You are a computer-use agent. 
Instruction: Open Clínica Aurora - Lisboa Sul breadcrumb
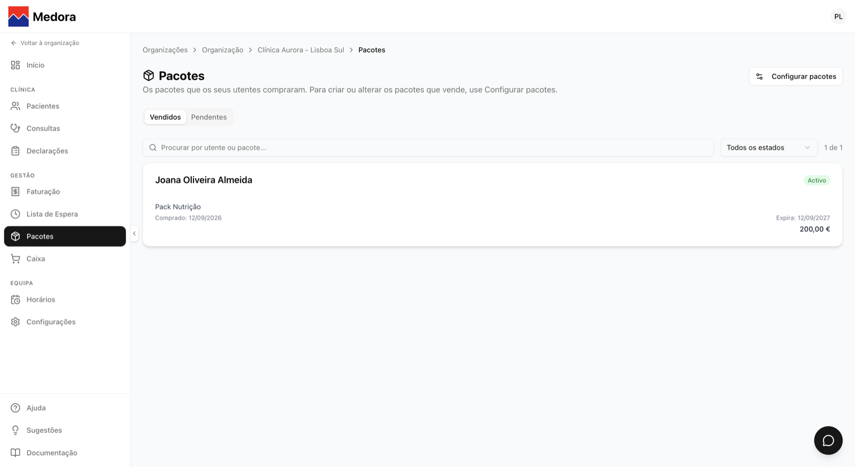[301, 50]
